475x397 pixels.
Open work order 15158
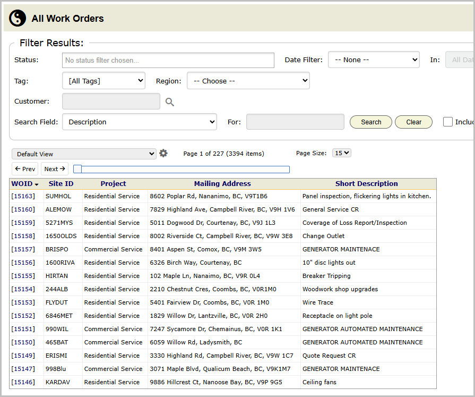(23, 236)
